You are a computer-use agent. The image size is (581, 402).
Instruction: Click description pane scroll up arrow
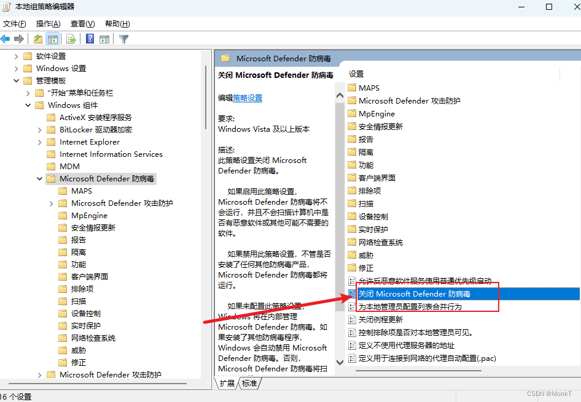pos(340,96)
